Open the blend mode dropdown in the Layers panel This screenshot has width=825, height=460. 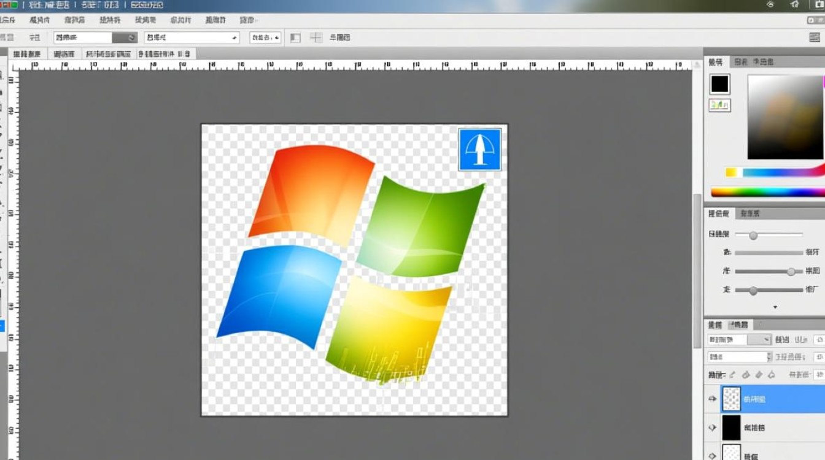(740, 339)
